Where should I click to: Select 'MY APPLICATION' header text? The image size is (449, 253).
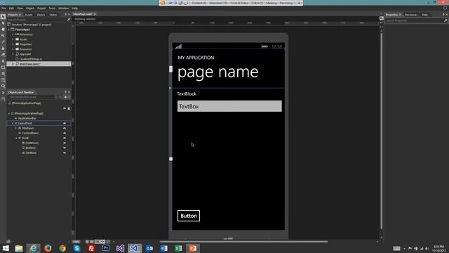click(196, 58)
